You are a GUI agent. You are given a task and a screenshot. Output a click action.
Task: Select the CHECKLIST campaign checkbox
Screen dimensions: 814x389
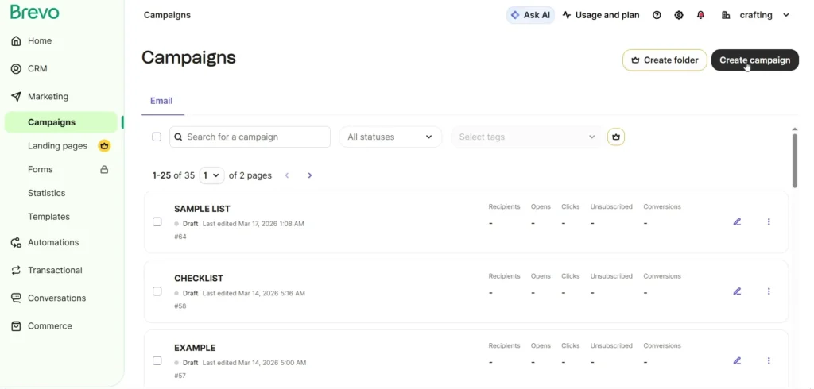click(157, 291)
